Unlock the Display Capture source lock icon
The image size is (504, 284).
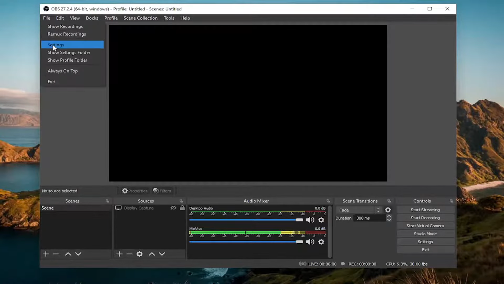(x=182, y=208)
